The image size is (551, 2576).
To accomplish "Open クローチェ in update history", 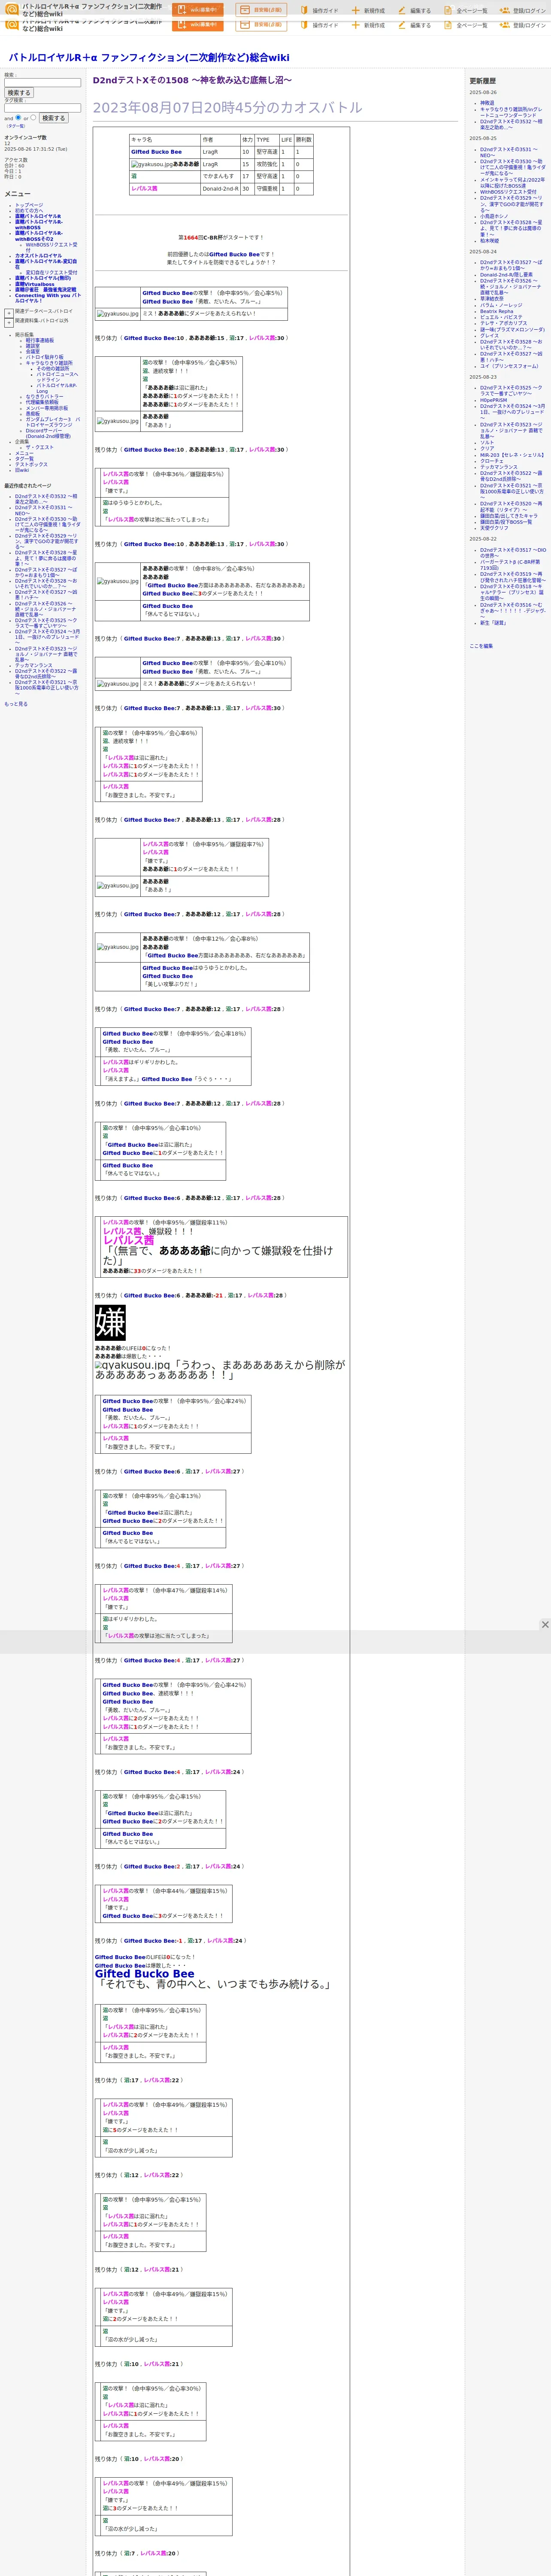I will (x=492, y=461).
